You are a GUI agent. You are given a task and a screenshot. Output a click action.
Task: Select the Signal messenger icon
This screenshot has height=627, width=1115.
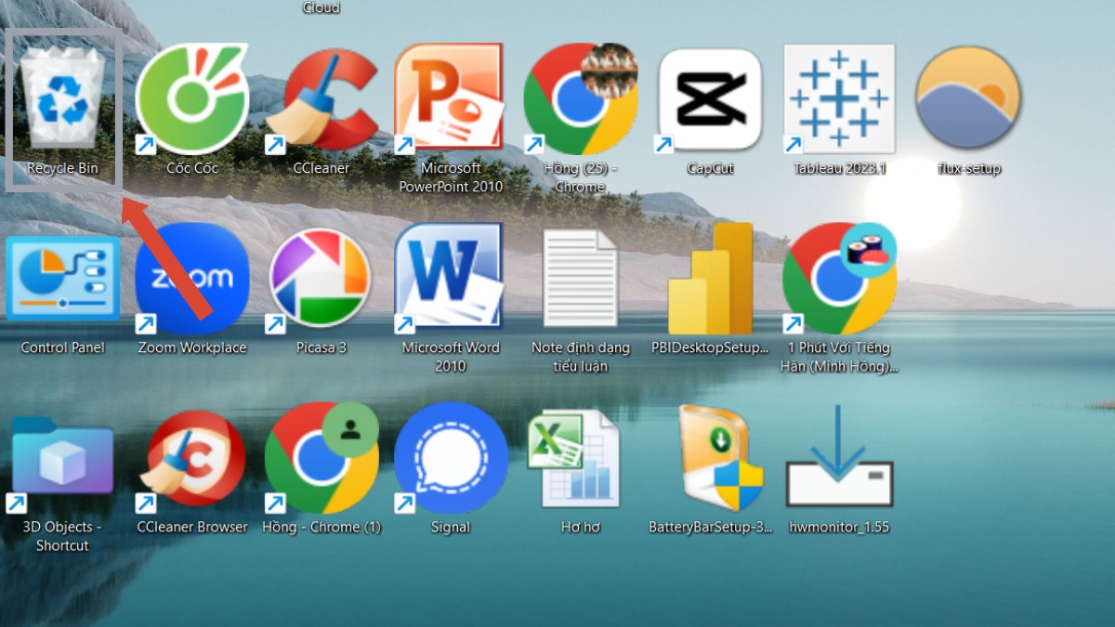[451, 458]
